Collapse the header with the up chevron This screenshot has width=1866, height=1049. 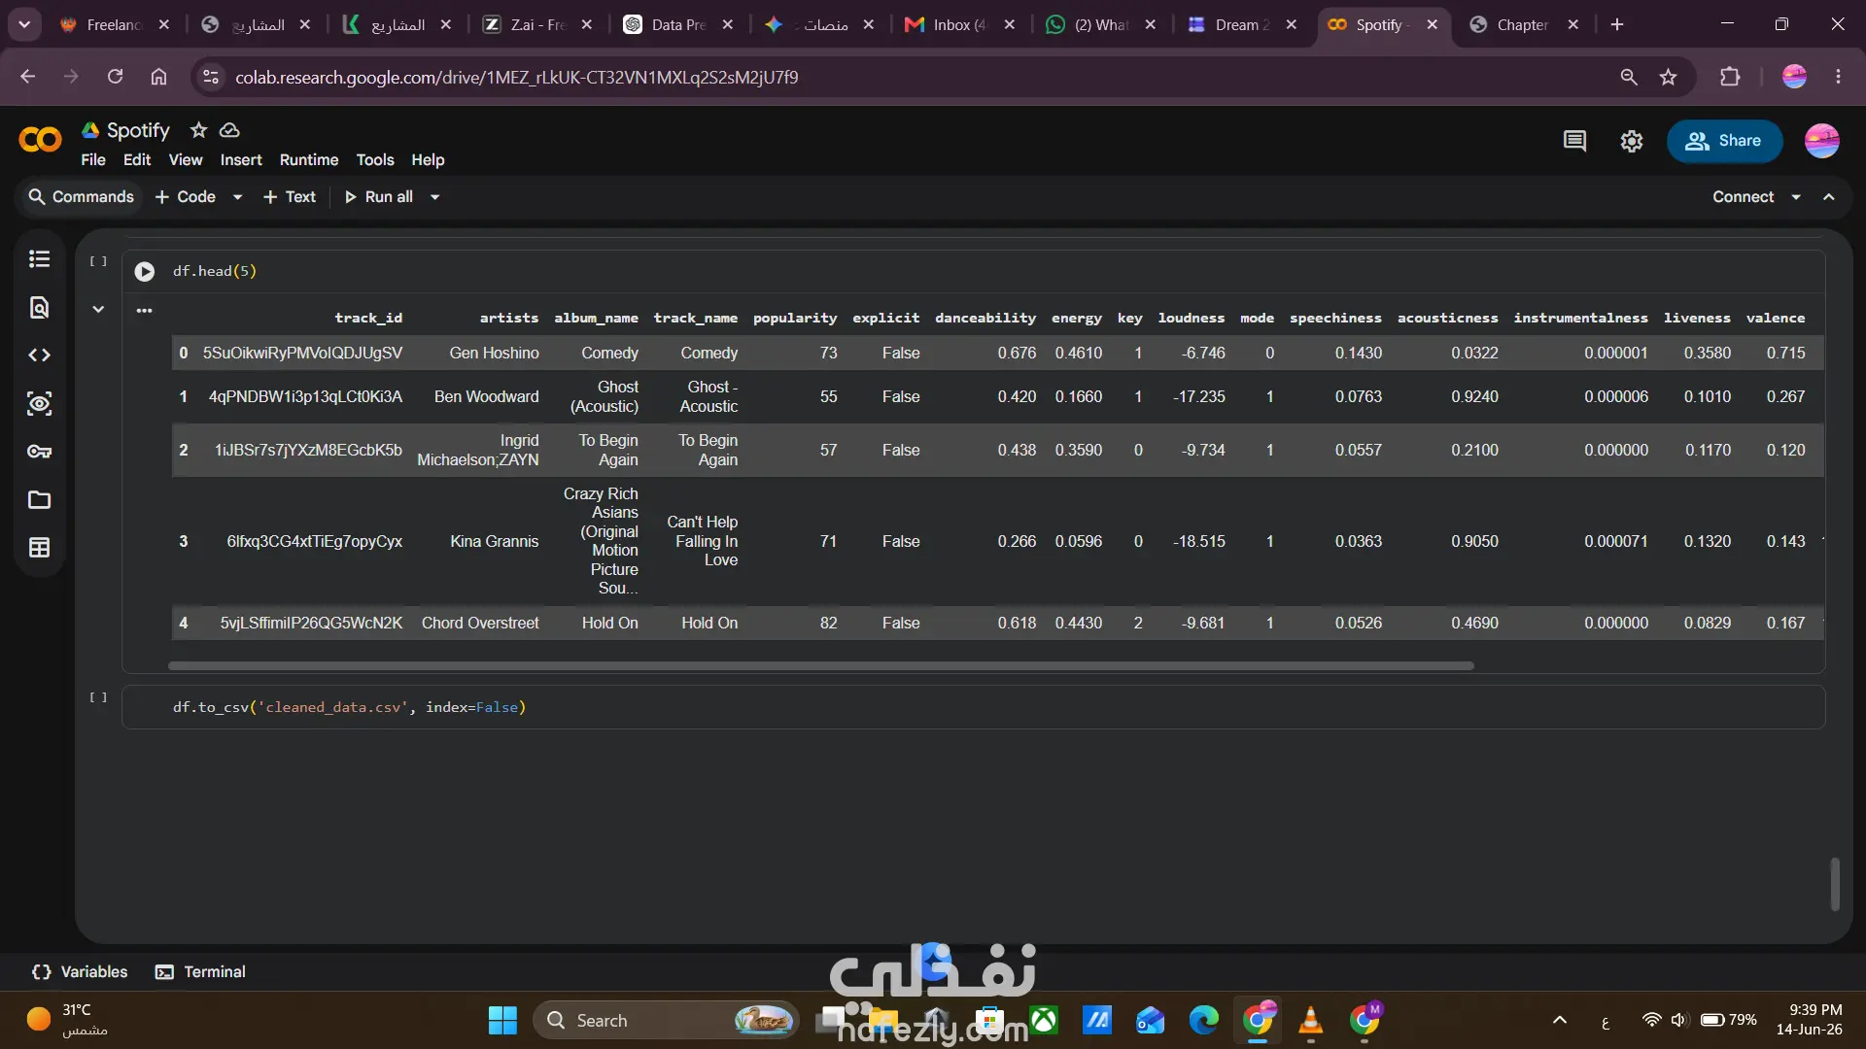pos(1829,197)
